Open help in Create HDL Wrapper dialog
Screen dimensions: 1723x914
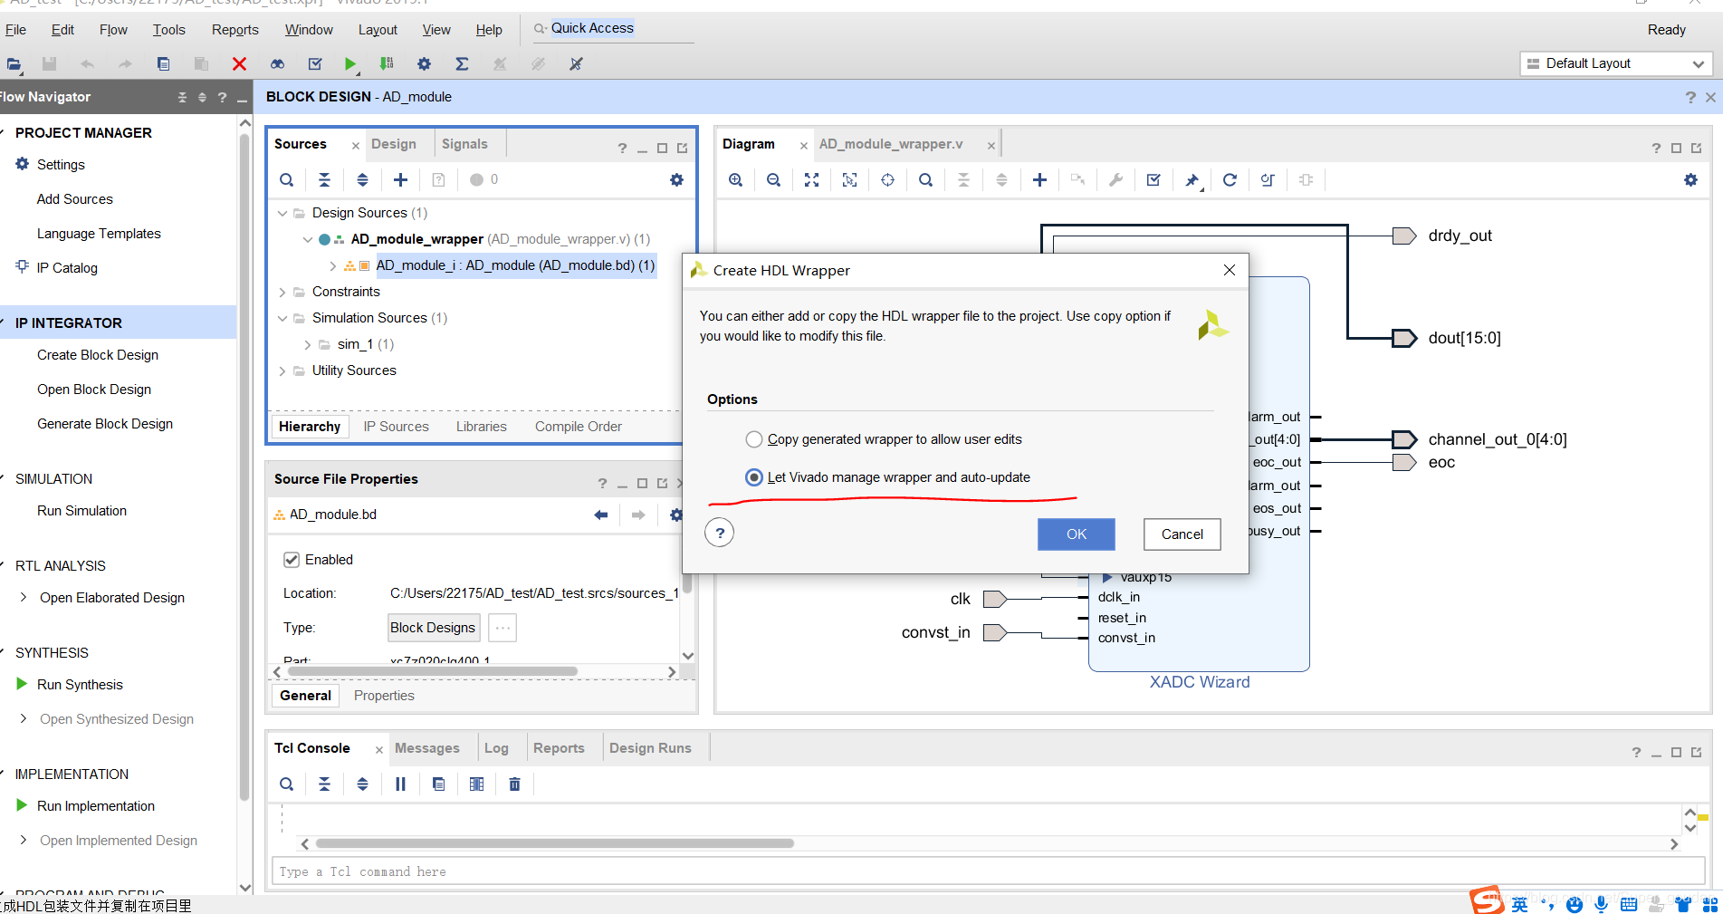(720, 533)
